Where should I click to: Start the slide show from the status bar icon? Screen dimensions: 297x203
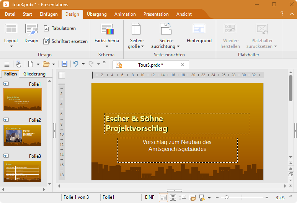(202, 198)
